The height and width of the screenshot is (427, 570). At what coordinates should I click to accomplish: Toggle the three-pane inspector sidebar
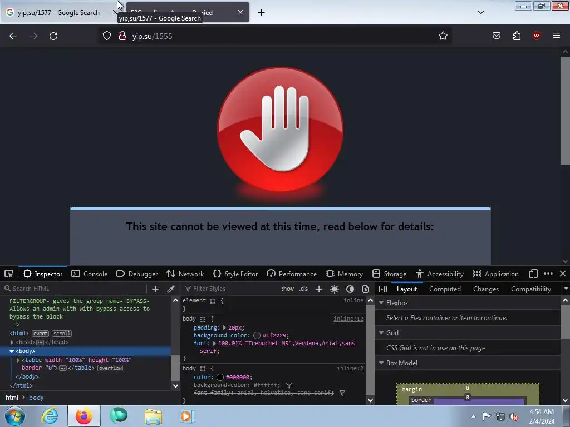coord(383,289)
